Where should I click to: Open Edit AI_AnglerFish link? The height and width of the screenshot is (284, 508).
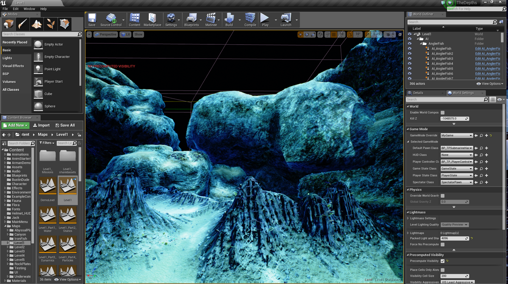488,48
